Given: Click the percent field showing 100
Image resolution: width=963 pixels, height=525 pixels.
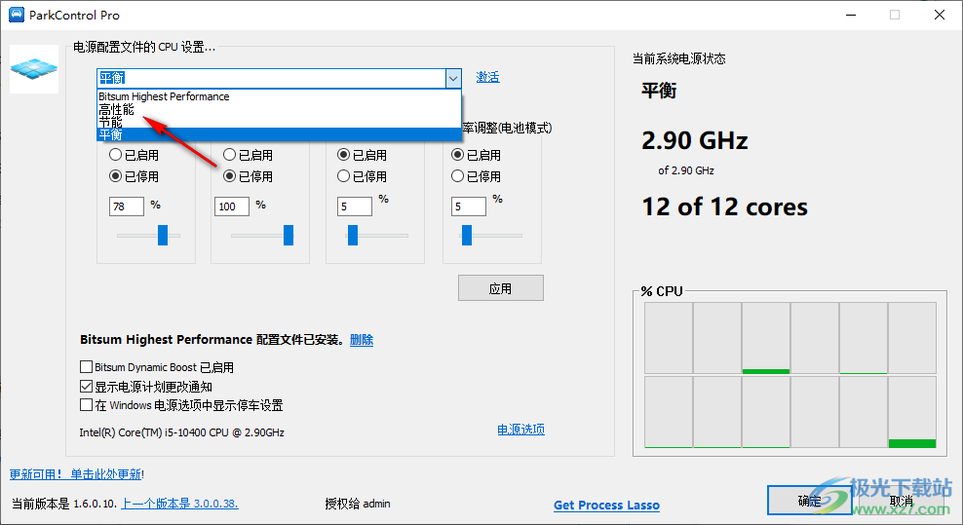Looking at the screenshot, I should coord(232,206).
